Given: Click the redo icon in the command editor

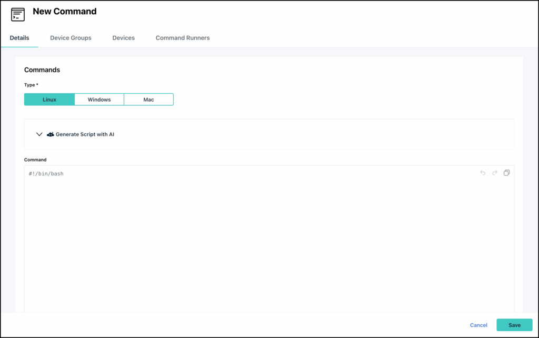Looking at the screenshot, I should click(x=495, y=173).
